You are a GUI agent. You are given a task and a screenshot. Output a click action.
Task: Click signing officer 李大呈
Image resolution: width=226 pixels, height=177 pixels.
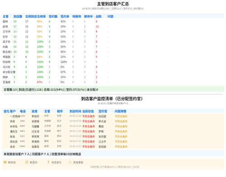click(102, 121)
